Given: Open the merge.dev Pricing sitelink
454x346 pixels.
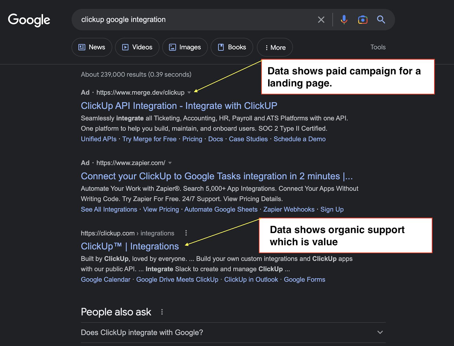Looking at the screenshot, I should 192,139.
